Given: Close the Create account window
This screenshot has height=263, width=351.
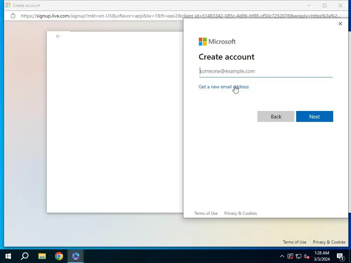Looking at the screenshot, I should 340,5.
